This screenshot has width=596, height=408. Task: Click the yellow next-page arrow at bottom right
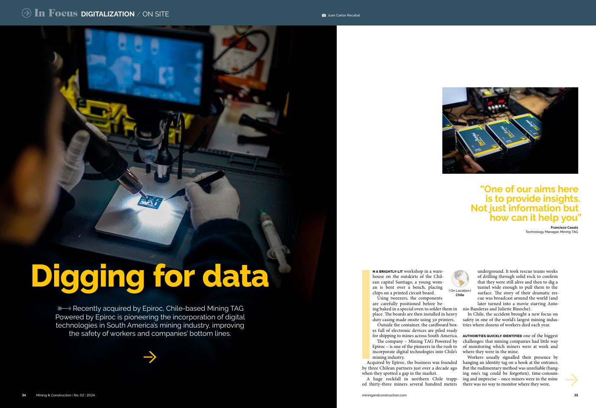(572, 379)
